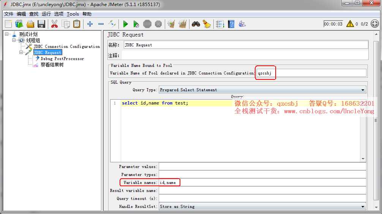
Task: Click the main panel scrollbar down arrow
Action: pos(376,208)
